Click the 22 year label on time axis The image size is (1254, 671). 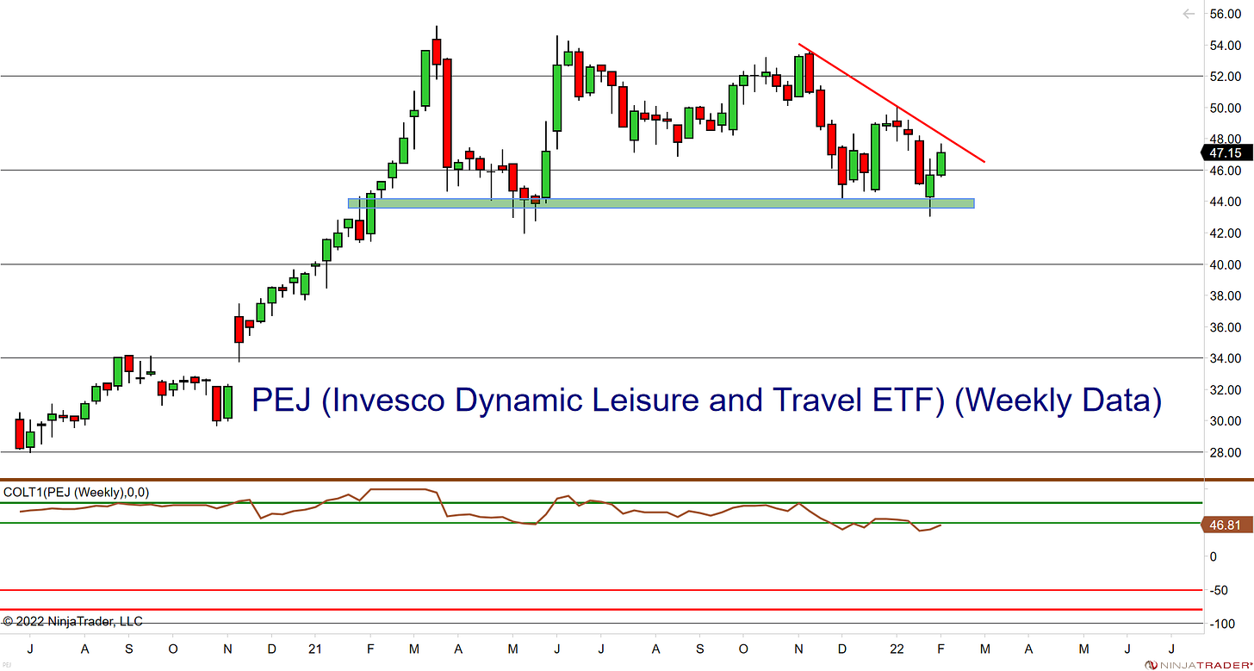(897, 648)
